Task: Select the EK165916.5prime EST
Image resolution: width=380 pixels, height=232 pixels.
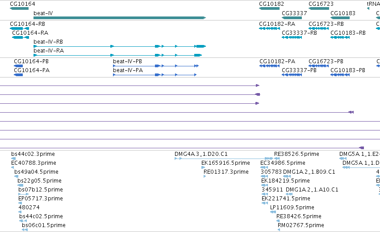Action: 203,167
